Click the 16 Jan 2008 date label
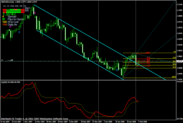The height and width of the screenshot is (123, 183). pos(120,122)
